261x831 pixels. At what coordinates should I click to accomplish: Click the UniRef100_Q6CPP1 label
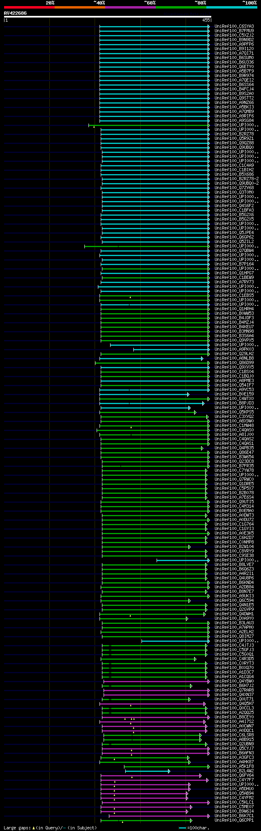click(x=234, y=820)
